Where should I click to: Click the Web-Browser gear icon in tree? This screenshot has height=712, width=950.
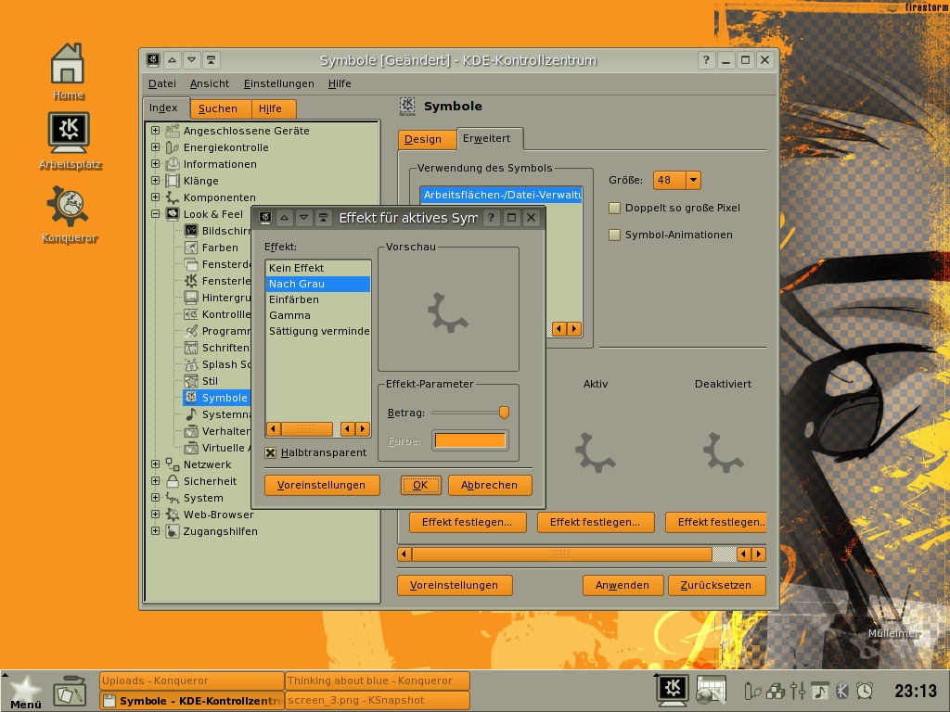[173, 514]
